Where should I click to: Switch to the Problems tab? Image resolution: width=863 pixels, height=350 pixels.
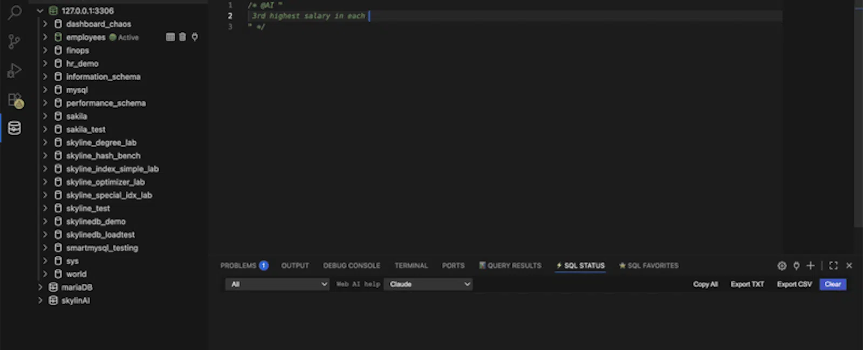pyautogui.click(x=238, y=265)
